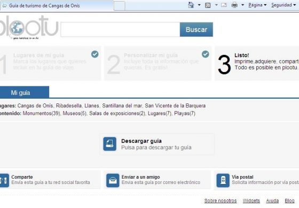Open the Sobre nosotros footer link

[221, 201]
